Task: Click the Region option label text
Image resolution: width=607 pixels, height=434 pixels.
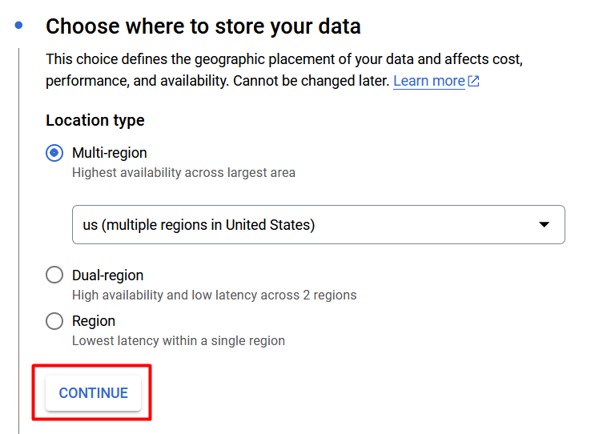Action: 94,321
